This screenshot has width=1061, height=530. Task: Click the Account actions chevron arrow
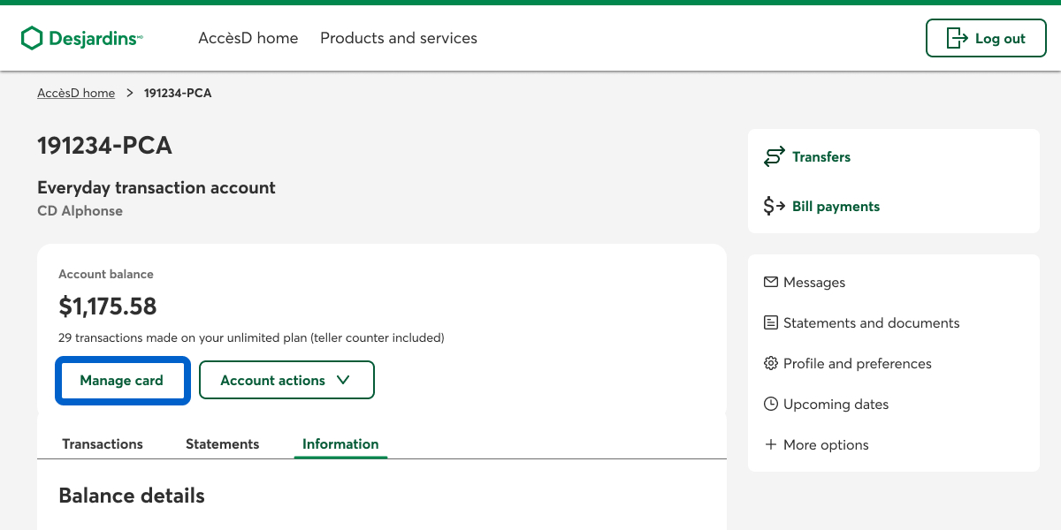click(344, 380)
